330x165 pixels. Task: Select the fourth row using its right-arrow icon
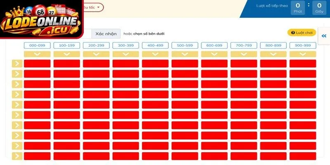(17, 94)
